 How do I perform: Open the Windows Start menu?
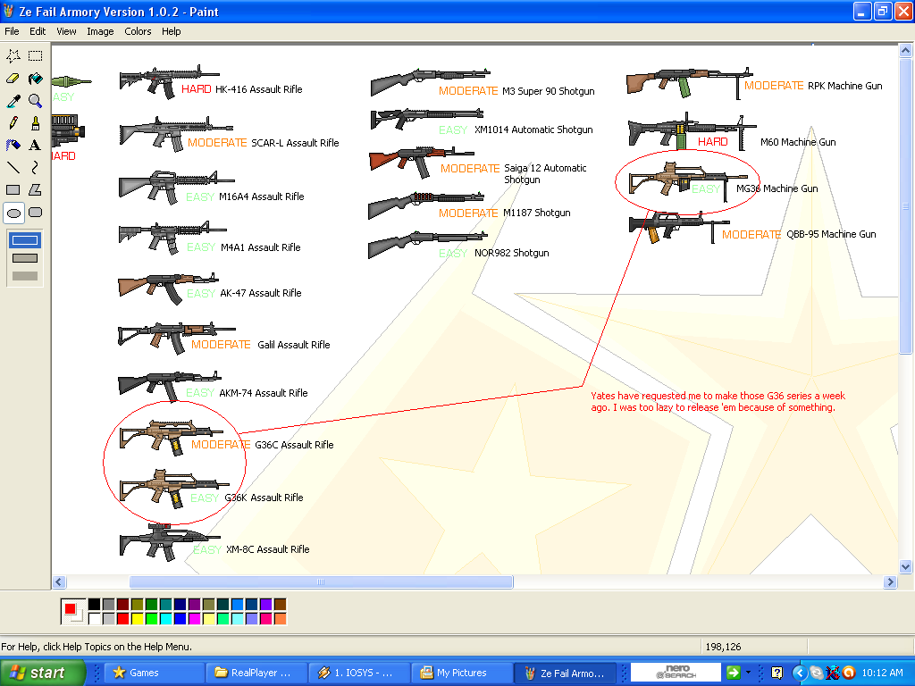pos(43,673)
